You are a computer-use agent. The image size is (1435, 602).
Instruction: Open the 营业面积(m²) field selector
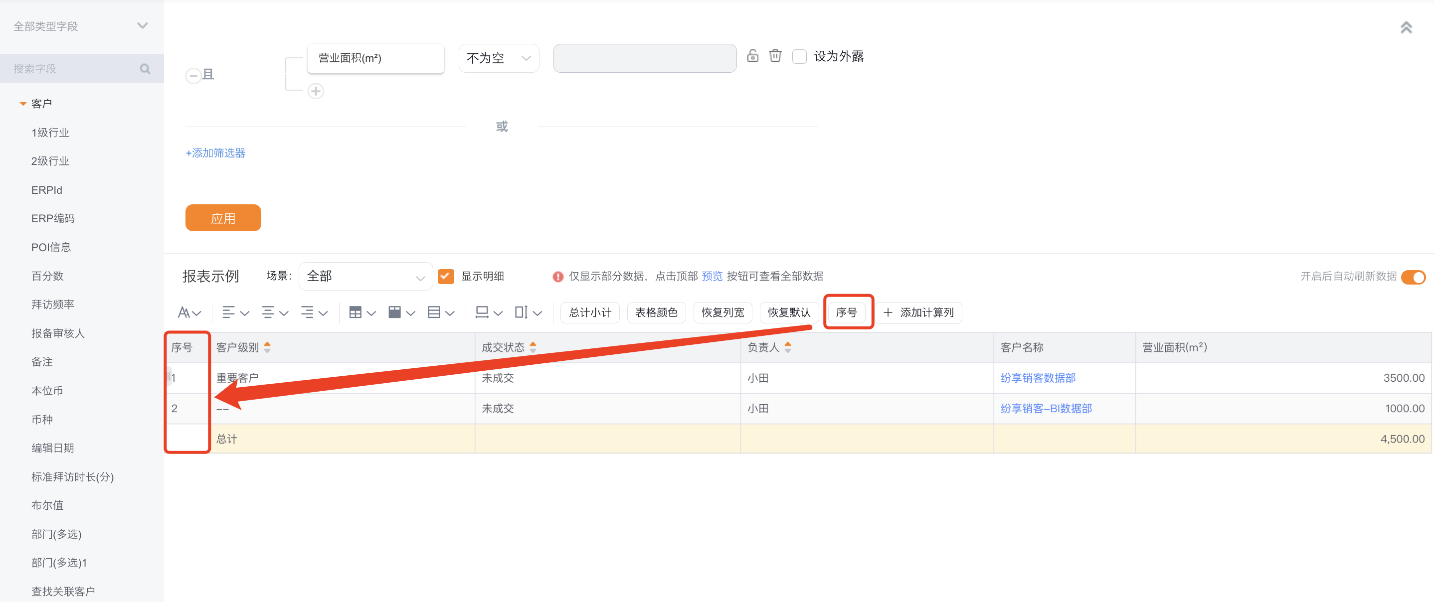pyautogui.click(x=376, y=58)
